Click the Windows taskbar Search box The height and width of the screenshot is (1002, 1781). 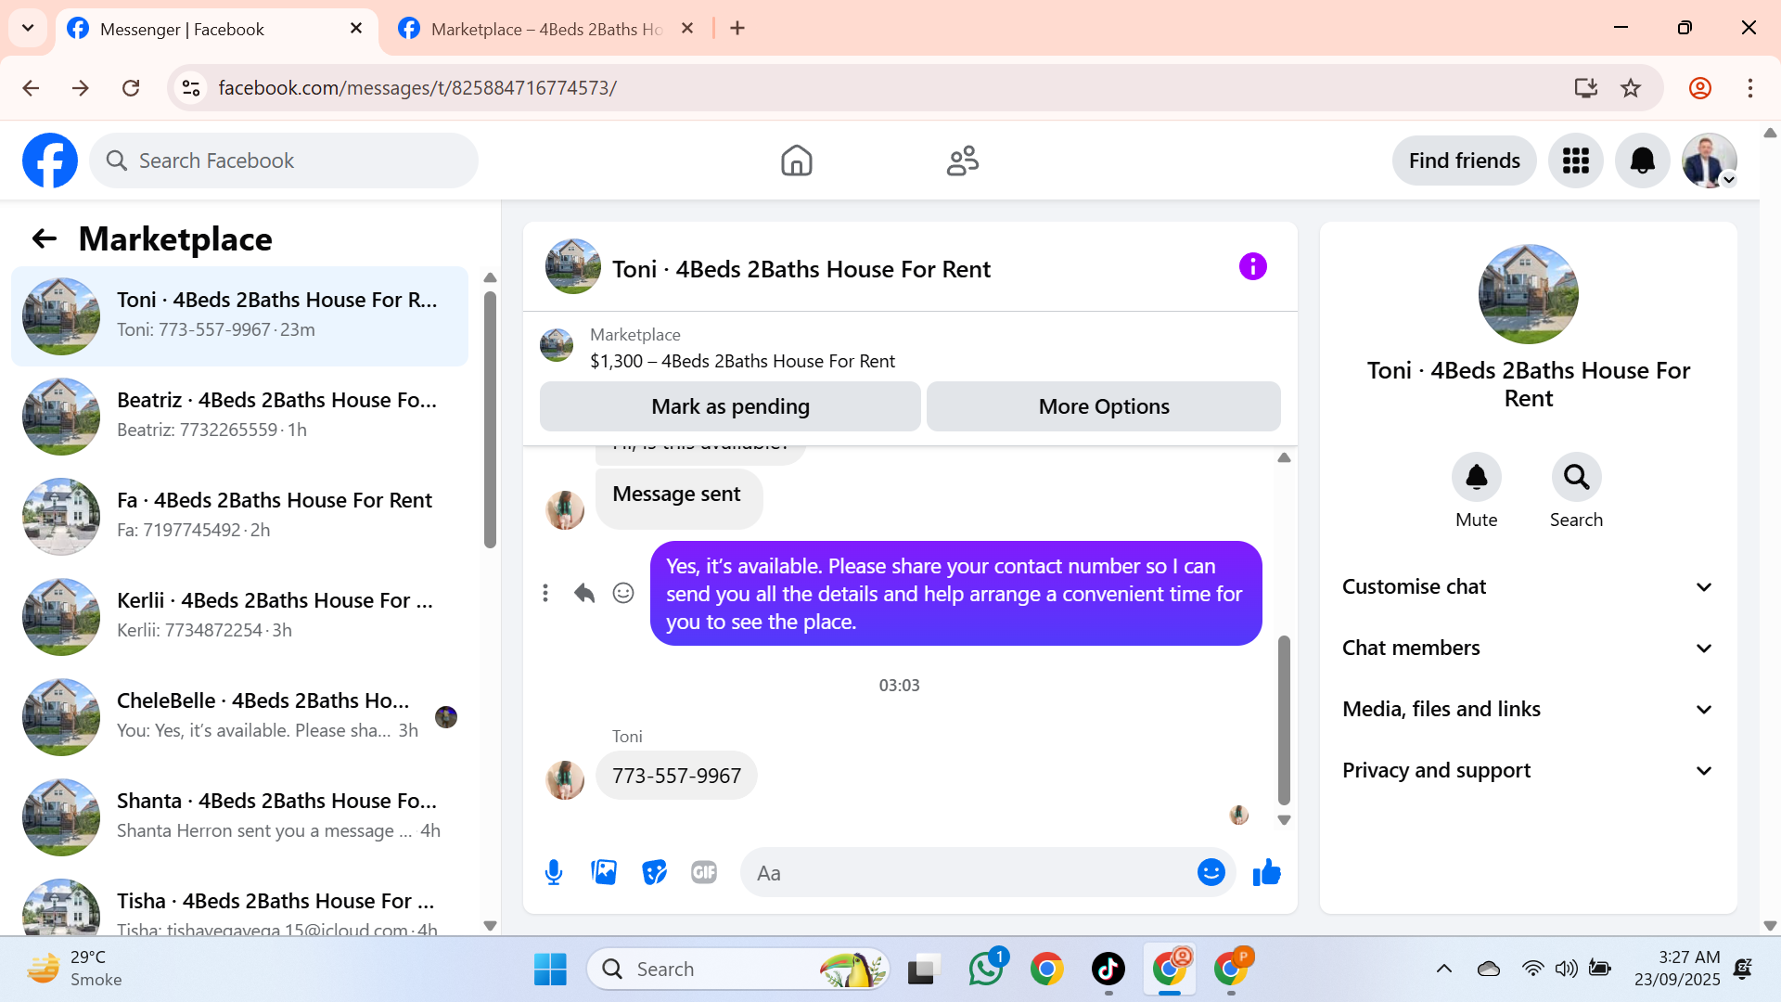[x=737, y=969]
